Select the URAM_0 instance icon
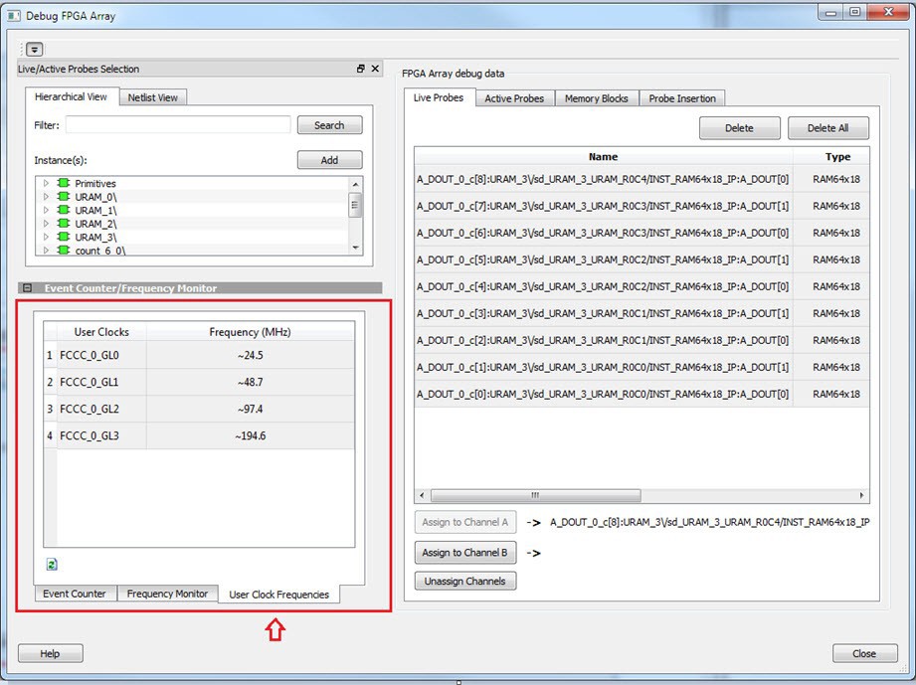Screen dimensions: 916x685 pyautogui.click(x=63, y=197)
